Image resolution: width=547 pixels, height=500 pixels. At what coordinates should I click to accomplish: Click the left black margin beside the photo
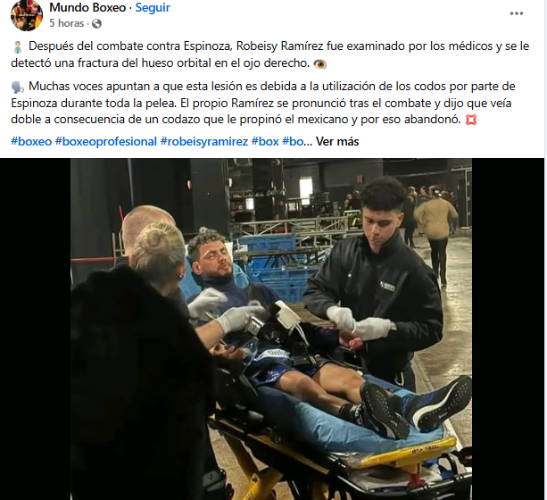coord(35,329)
